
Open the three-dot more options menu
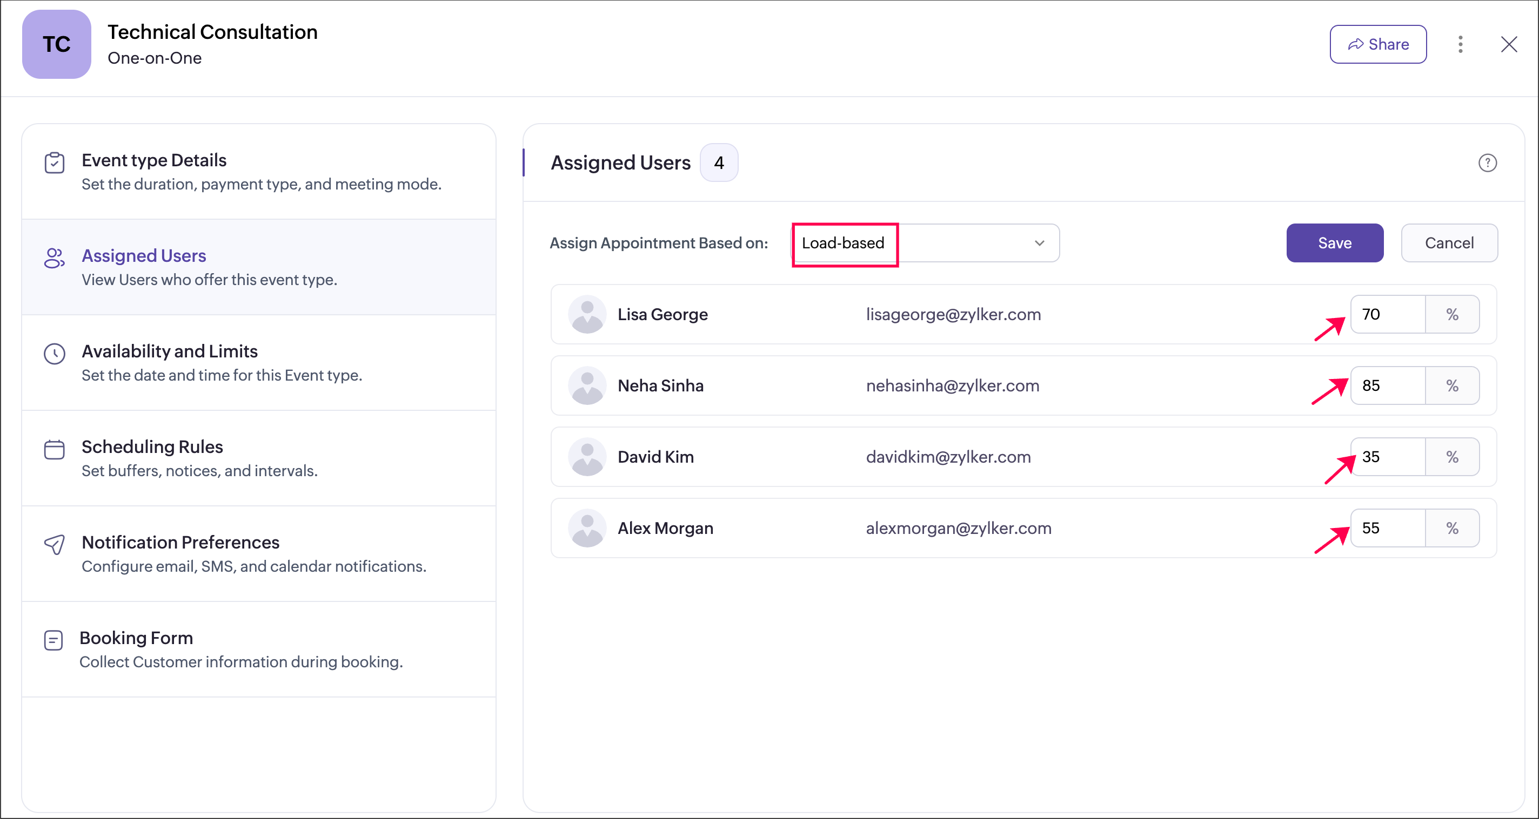tap(1460, 44)
